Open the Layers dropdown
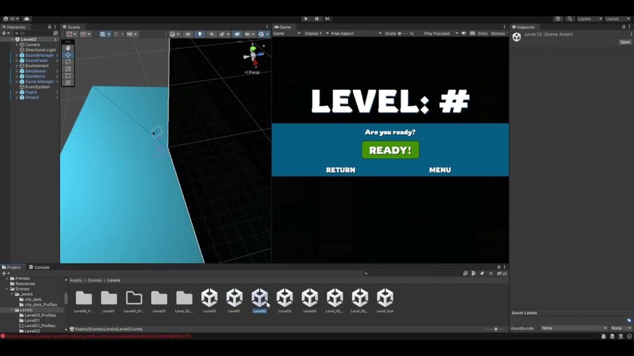Viewport: 634px width, 356px height. click(589, 19)
